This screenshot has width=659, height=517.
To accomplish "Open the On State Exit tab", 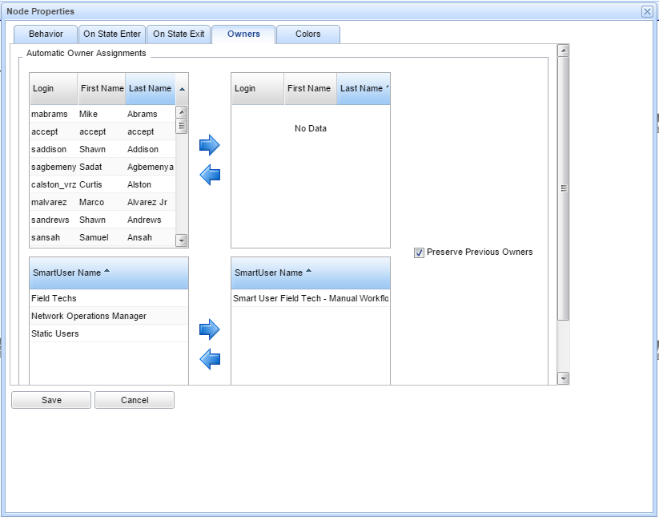I will (179, 34).
